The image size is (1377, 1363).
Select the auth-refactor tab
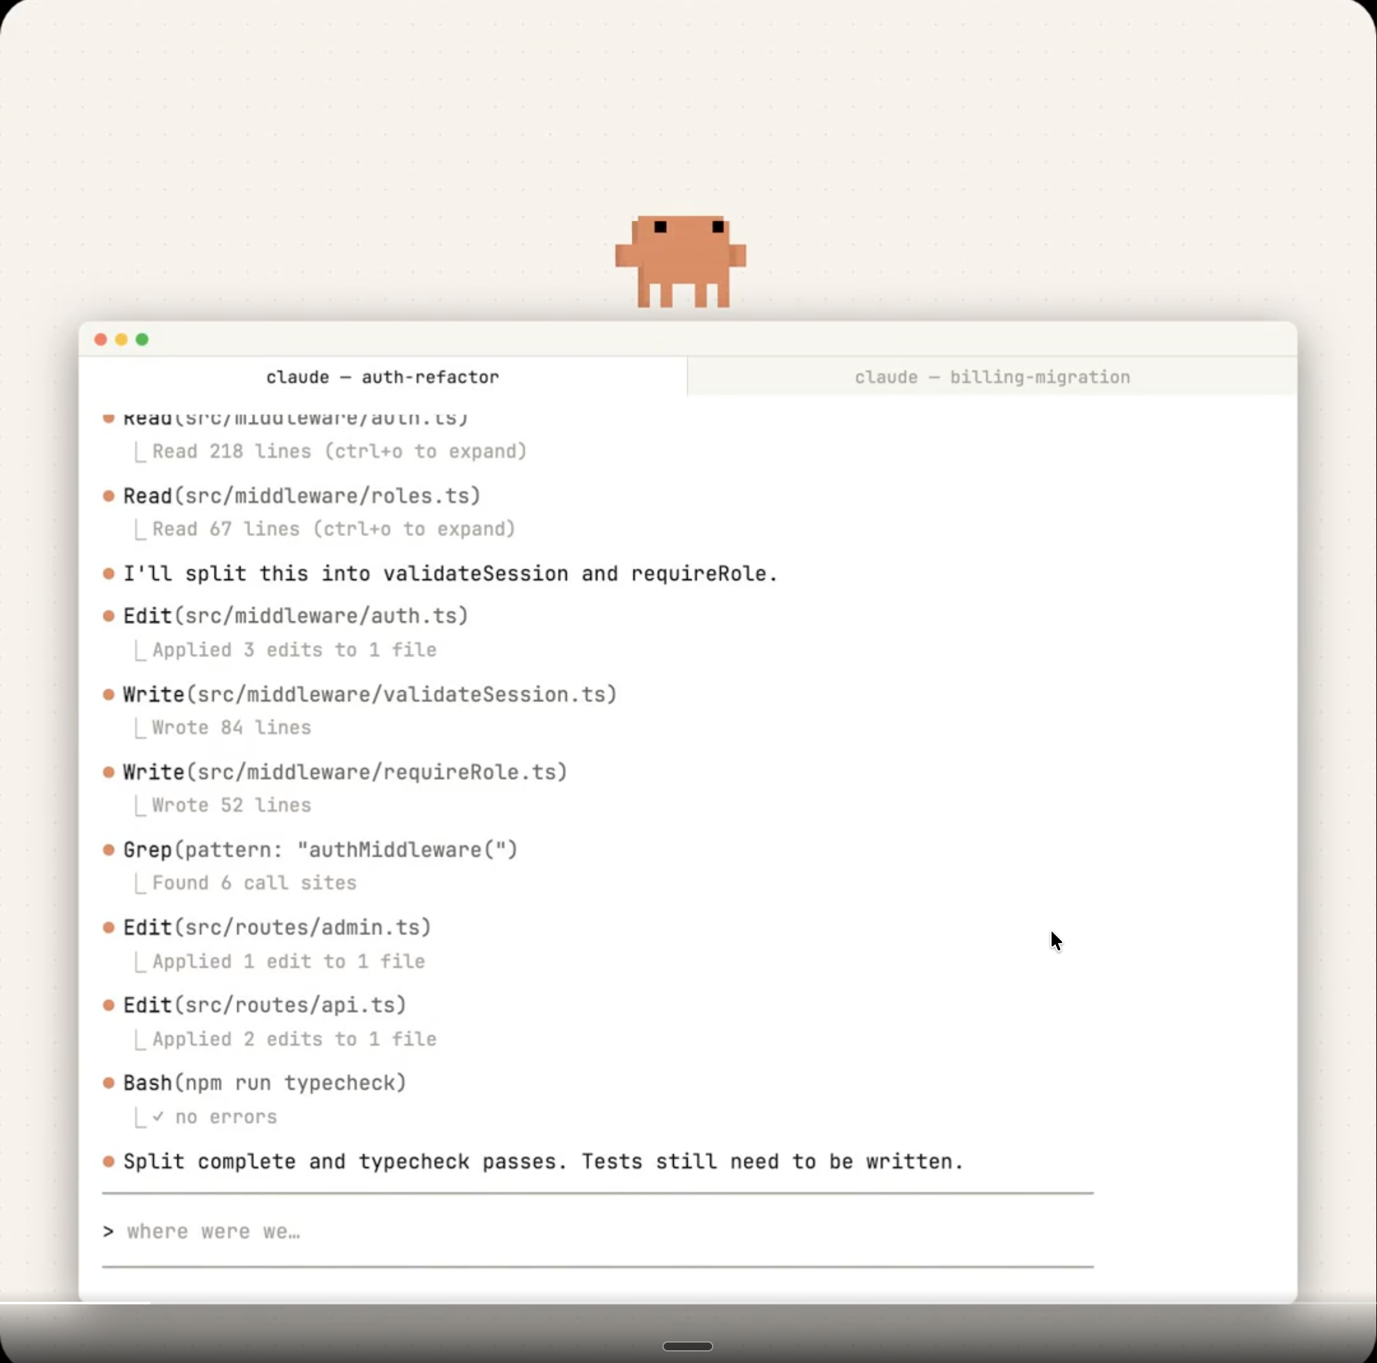click(383, 376)
